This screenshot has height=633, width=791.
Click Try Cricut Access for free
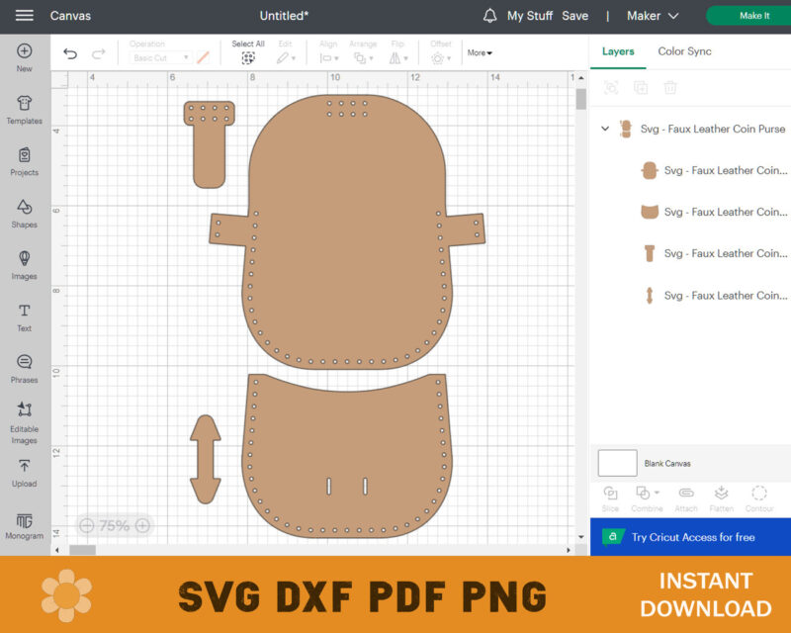pyautogui.click(x=692, y=537)
